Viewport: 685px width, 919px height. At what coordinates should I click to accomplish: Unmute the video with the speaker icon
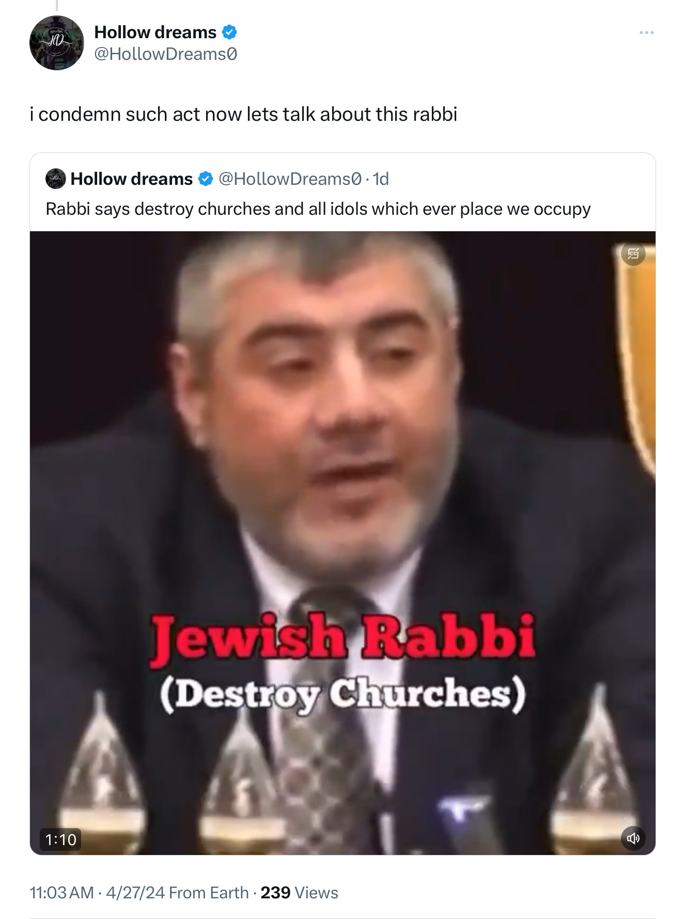tap(633, 838)
